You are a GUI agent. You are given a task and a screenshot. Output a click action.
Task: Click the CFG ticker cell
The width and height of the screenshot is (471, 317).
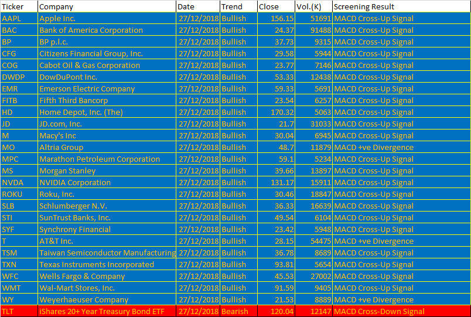[19, 53]
